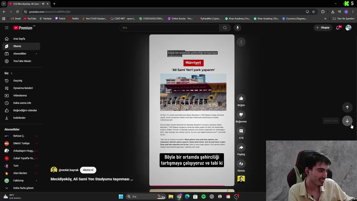Mute the tab via the speaker icon
Viewport: 357px width, 201px height.
43,4
